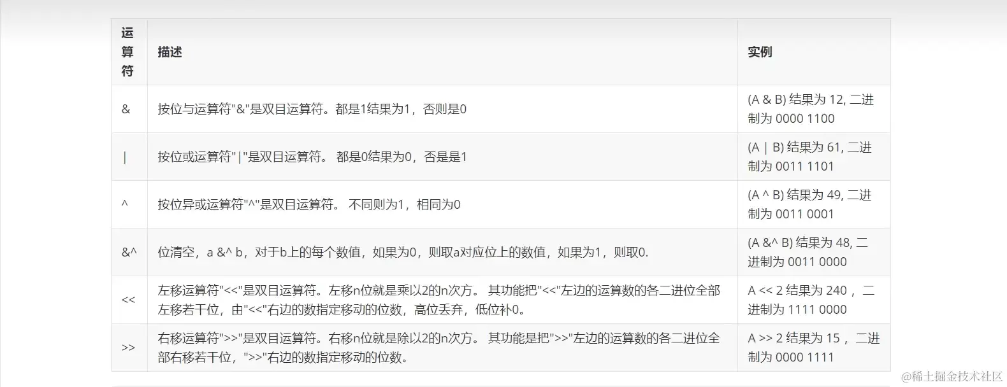Viewport: 1007px width, 387px height.
Task: Select the >> operator cell
Action: [x=129, y=348]
